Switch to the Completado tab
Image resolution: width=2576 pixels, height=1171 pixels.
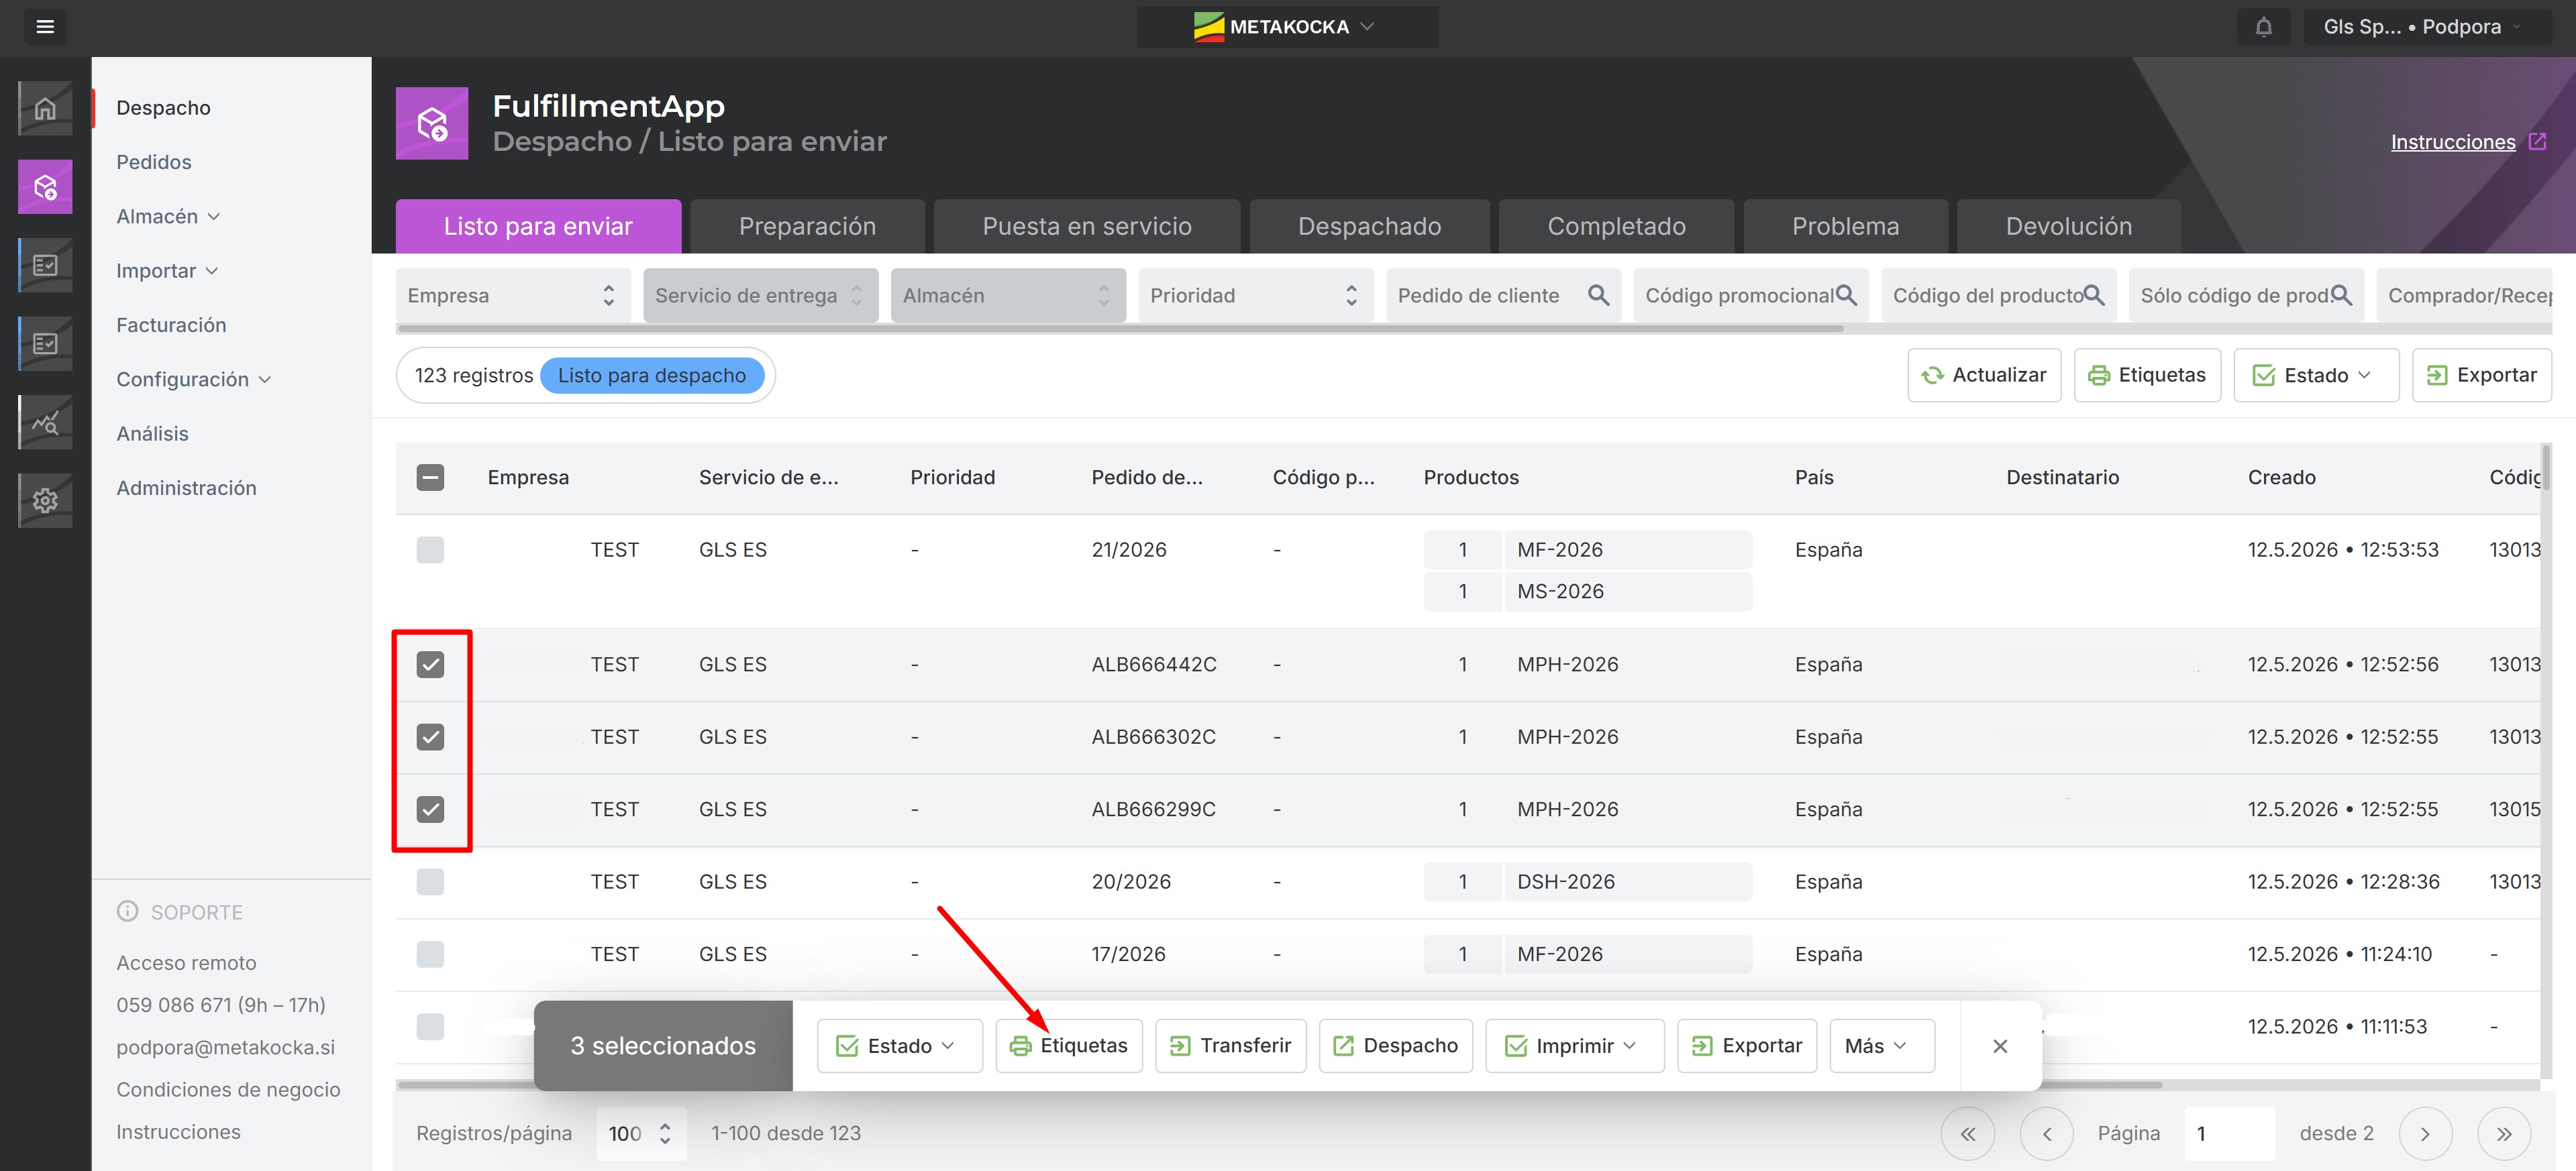coord(1616,227)
